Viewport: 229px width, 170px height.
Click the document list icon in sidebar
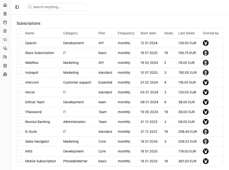coord(5,31)
